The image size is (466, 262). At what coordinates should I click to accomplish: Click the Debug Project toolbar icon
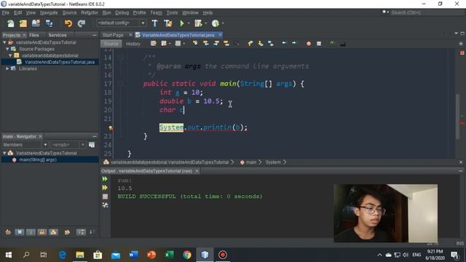198,23
